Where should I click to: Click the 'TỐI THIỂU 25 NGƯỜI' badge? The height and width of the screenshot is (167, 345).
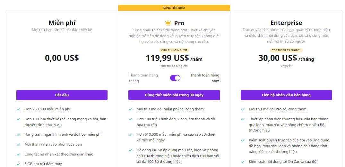pyautogui.click(x=286, y=50)
